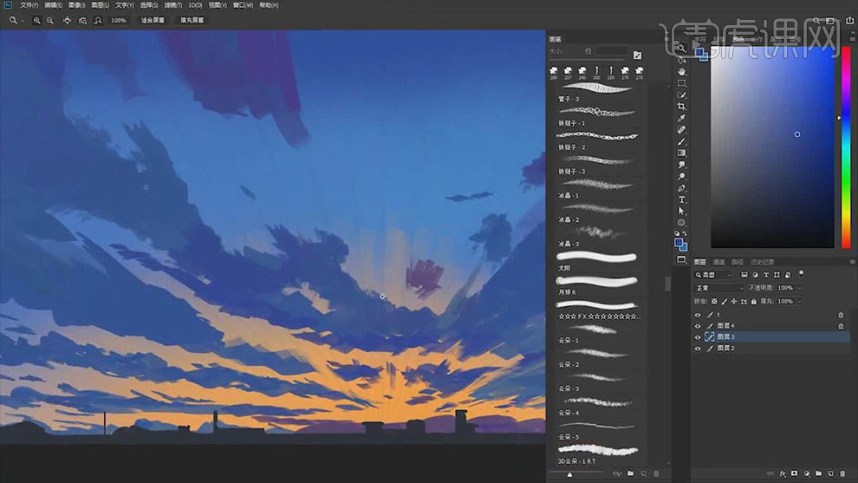Create new brush from brush panel footer
This screenshot has height=483, width=858.
point(643,473)
